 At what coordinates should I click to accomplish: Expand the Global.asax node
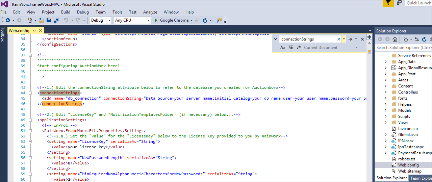point(386,135)
